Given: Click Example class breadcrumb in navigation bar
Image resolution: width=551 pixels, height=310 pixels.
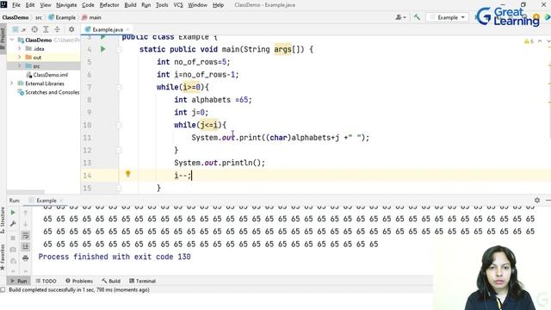Looking at the screenshot, I should [62, 17].
